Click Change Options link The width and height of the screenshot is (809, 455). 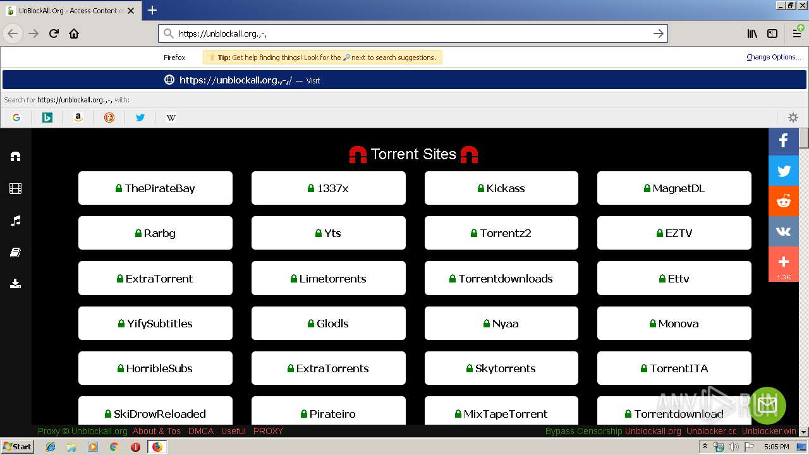(774, 57)
